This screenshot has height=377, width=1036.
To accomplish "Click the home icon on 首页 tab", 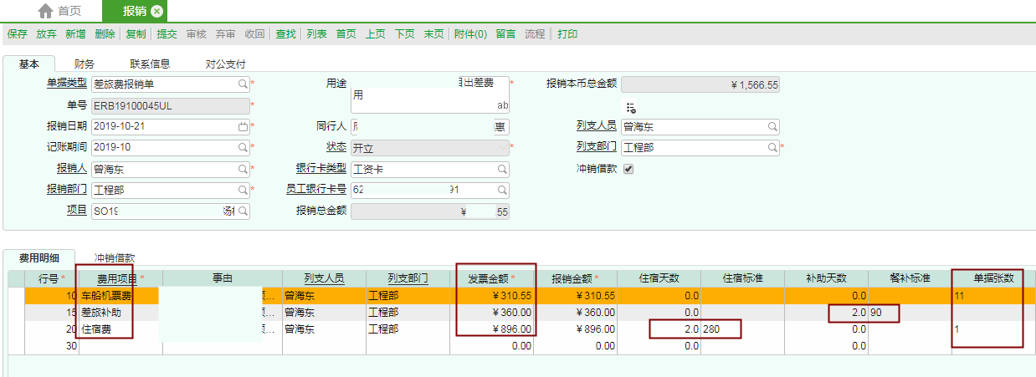I will (x=46, y=11).
